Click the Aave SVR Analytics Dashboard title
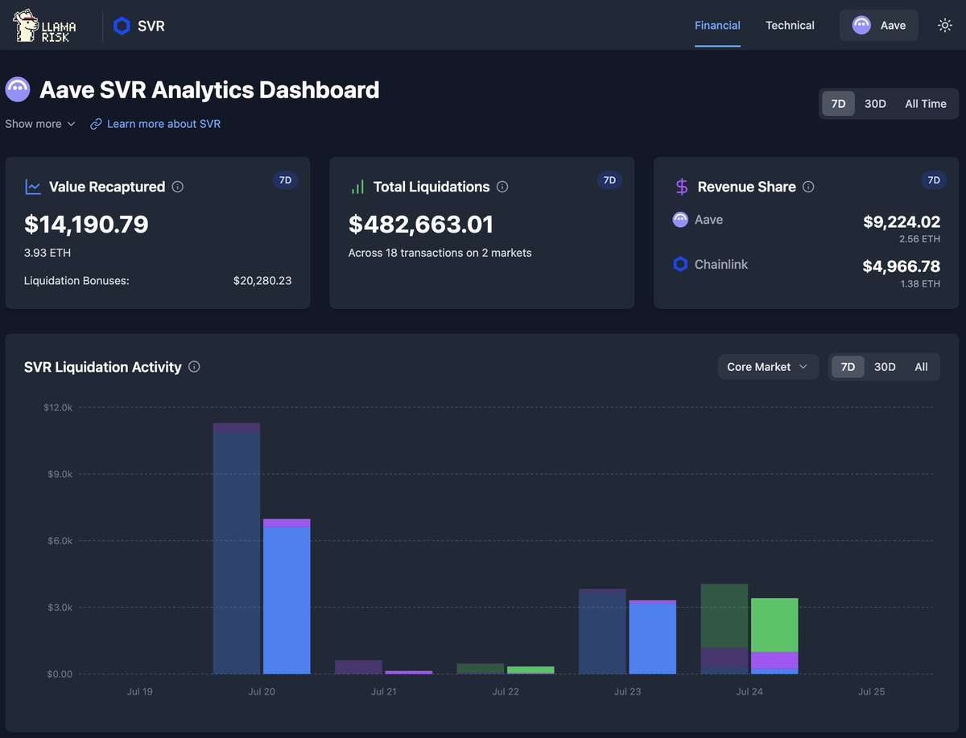966x738 pixels. 209,89
